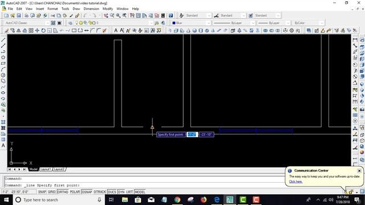Click the Match Properties brush icon
This screenshot has width=365, height=205.
78,15
